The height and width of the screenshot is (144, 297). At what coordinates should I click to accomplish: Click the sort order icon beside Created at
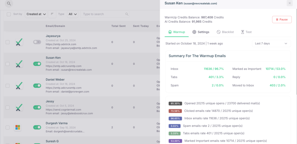52,14
